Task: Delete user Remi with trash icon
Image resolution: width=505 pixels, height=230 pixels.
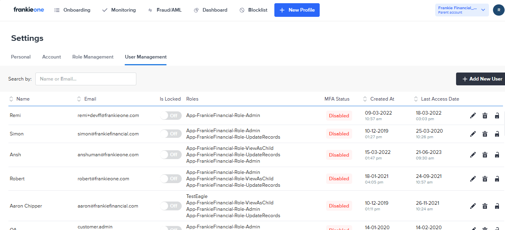Action: coord(485,116)
